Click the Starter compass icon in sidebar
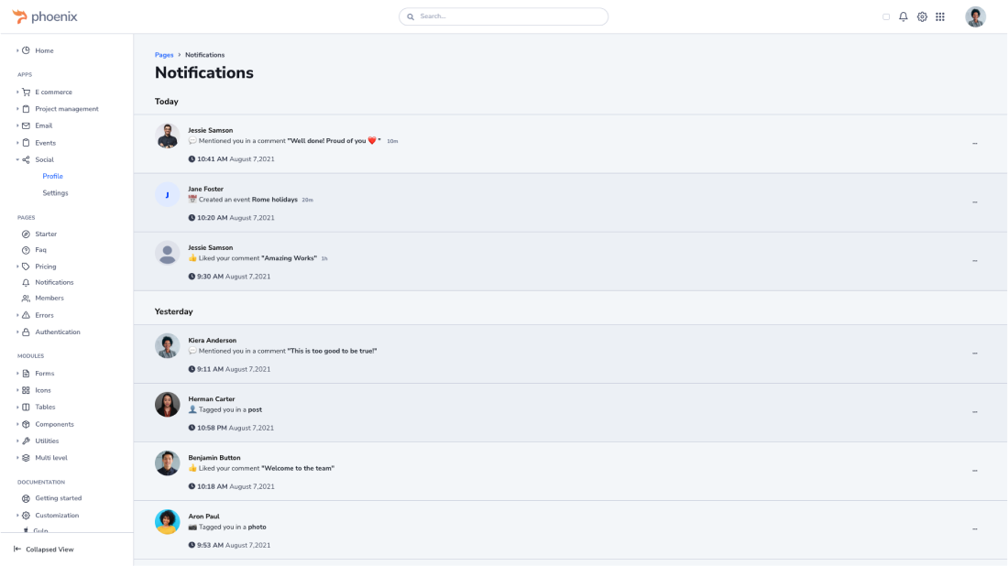 tap(26, 234)
